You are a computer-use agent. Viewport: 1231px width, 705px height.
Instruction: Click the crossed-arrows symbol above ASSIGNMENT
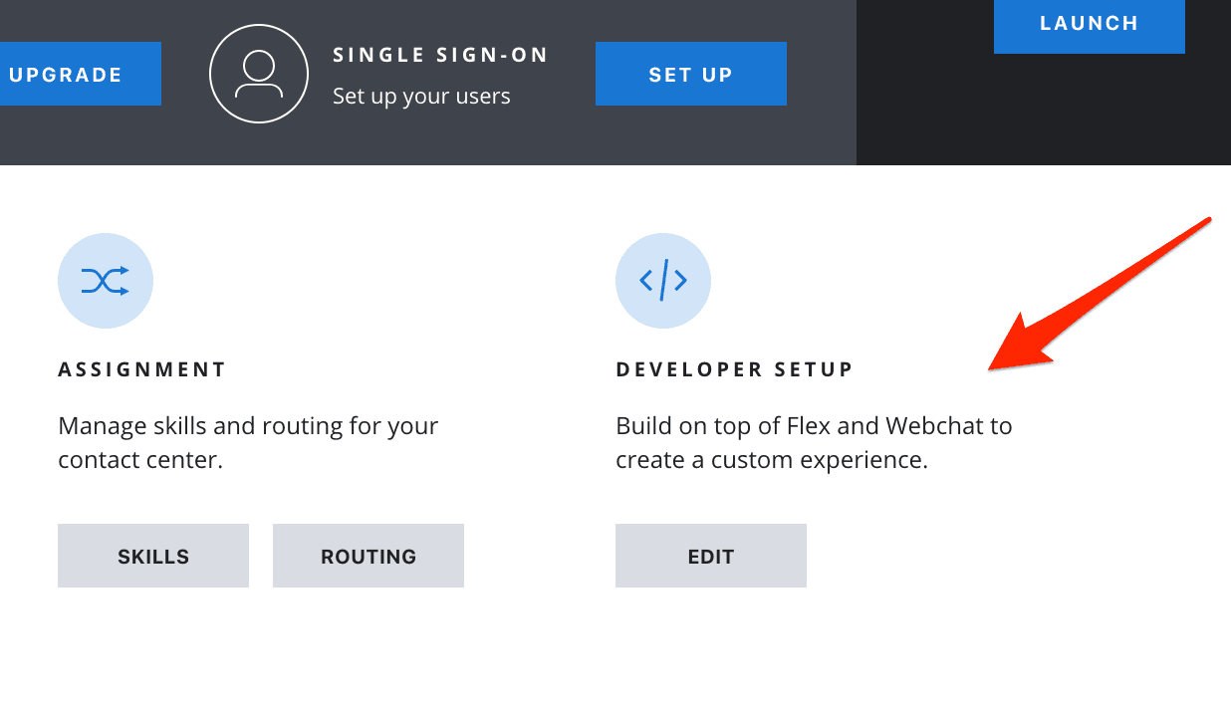click(x=106, y=281)
